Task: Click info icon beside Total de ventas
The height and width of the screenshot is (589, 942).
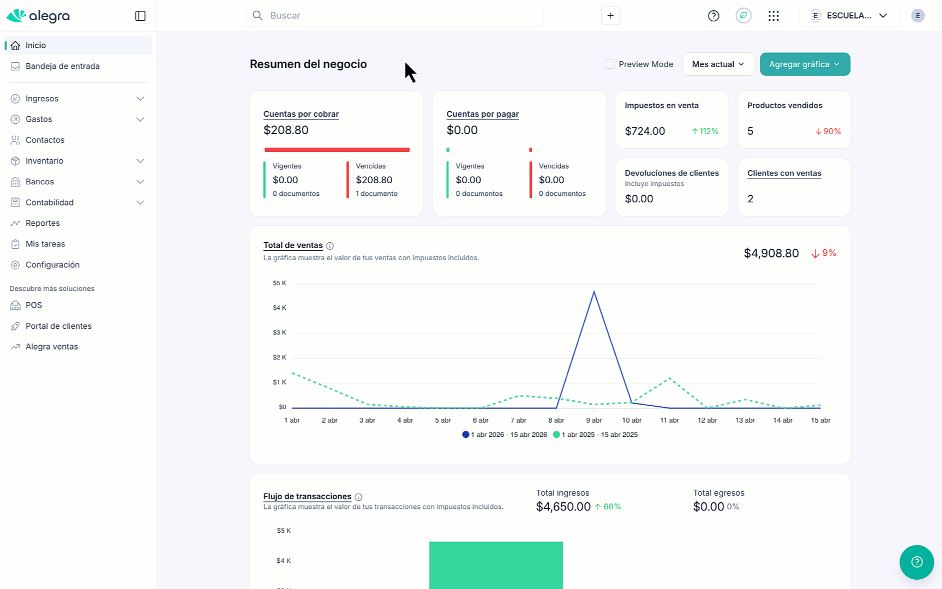Action: coord(330,246)
